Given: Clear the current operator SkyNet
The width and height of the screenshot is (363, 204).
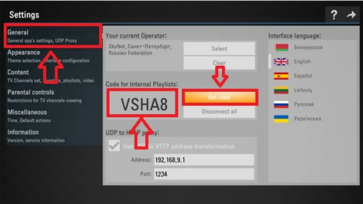Looking at the screenshot, I should (219, 63).
